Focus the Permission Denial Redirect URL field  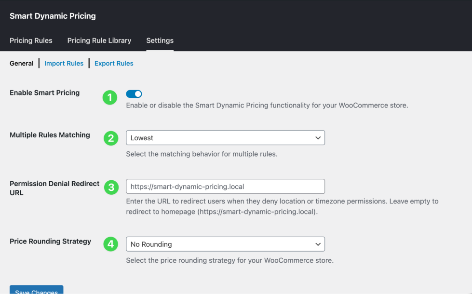pos(225,187)
